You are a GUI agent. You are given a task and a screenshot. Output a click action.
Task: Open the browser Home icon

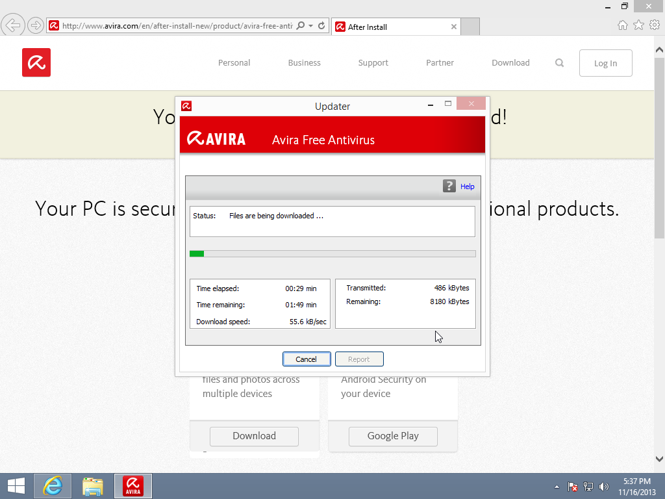point(622,25)
